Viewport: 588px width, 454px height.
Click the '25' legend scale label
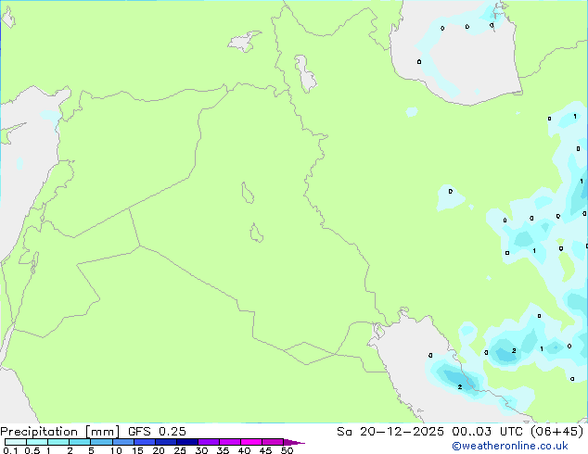(180, 450)
